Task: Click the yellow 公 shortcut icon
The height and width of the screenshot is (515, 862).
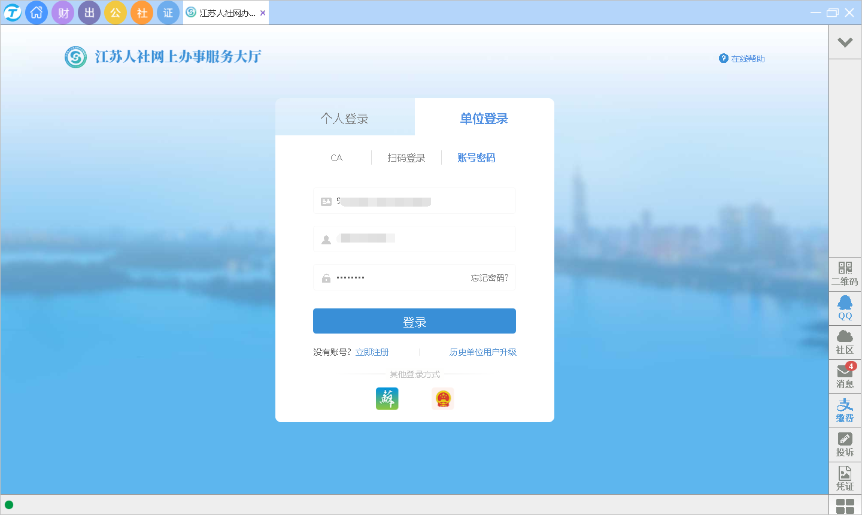Action: [x=116, y=13]
